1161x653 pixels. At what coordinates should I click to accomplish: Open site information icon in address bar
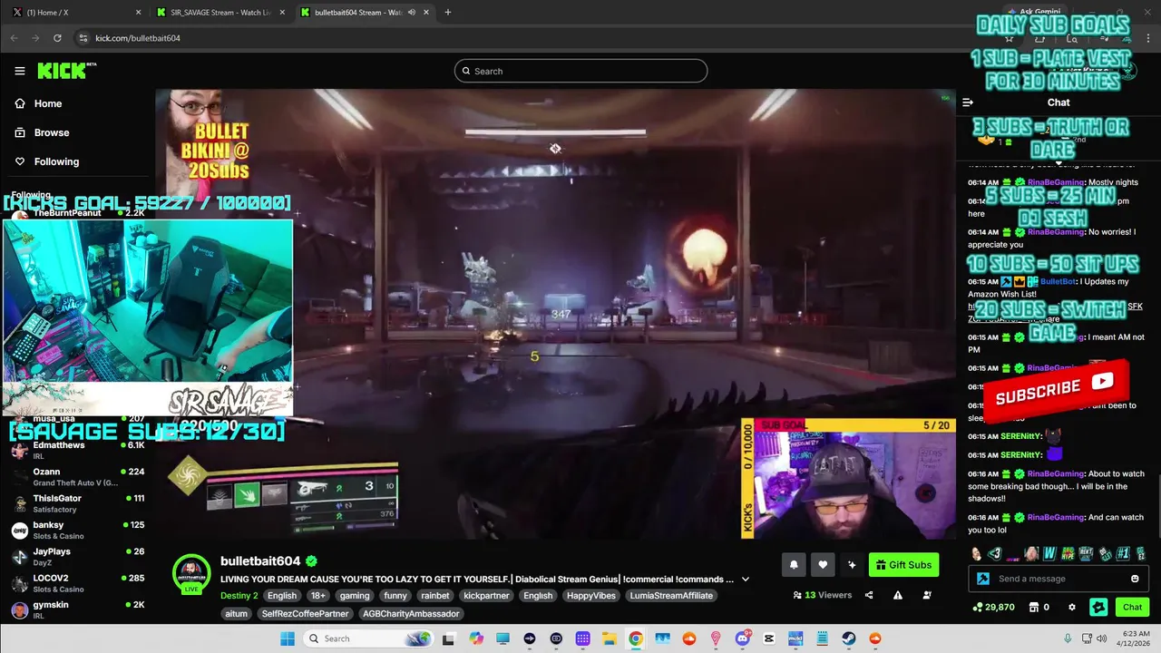tap(83, 38)
